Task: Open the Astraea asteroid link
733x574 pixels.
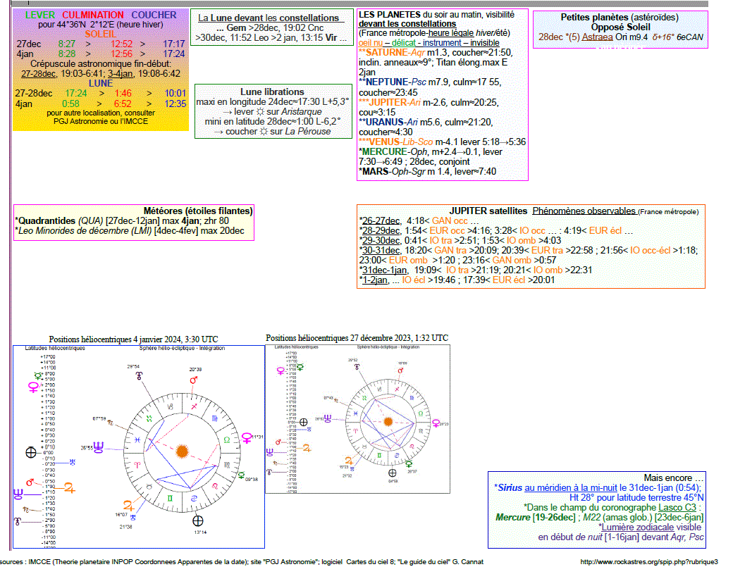Action: point(597,37)
